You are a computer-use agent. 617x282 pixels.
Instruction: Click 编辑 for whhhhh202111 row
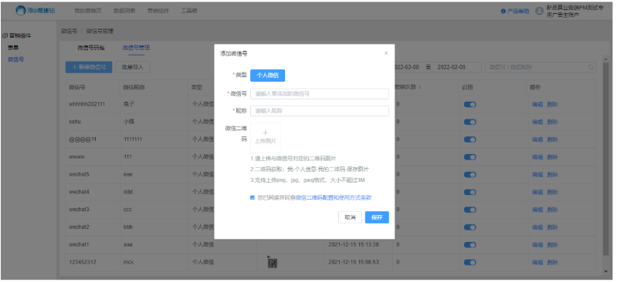click(537, 105)
